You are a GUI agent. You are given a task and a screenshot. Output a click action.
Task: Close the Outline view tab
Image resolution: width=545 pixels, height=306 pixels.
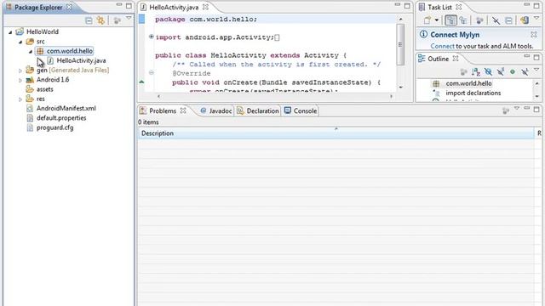(x=456, y=59)
